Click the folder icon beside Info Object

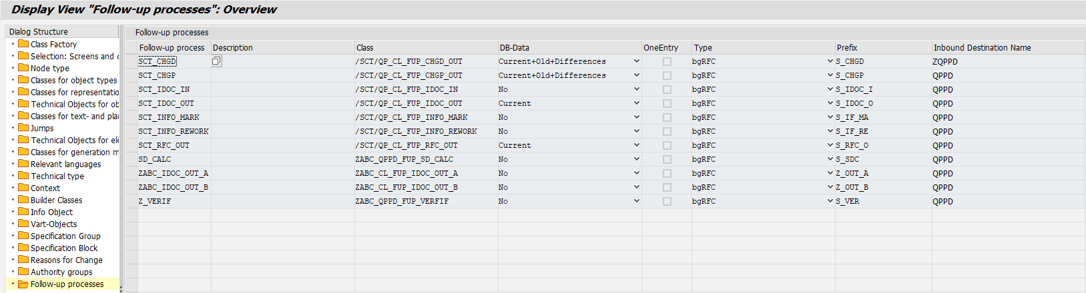(23, 212)
